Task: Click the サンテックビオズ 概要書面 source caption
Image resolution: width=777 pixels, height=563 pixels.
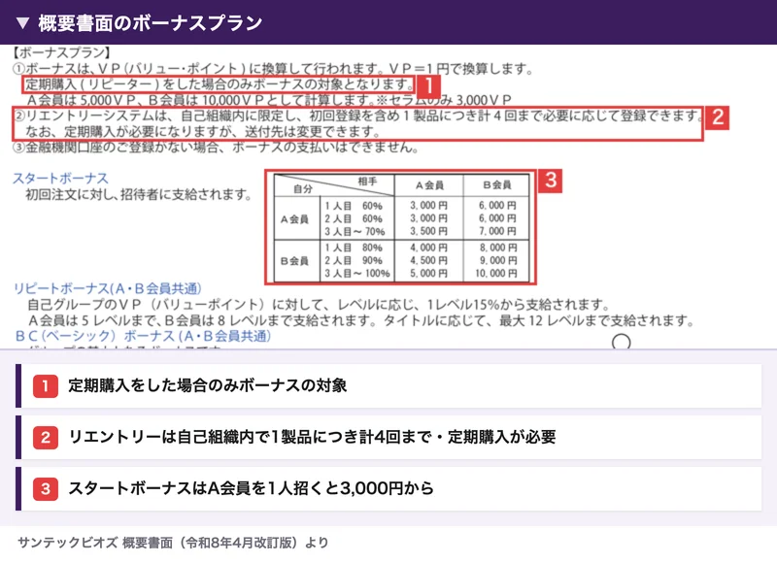Action: 173,543
